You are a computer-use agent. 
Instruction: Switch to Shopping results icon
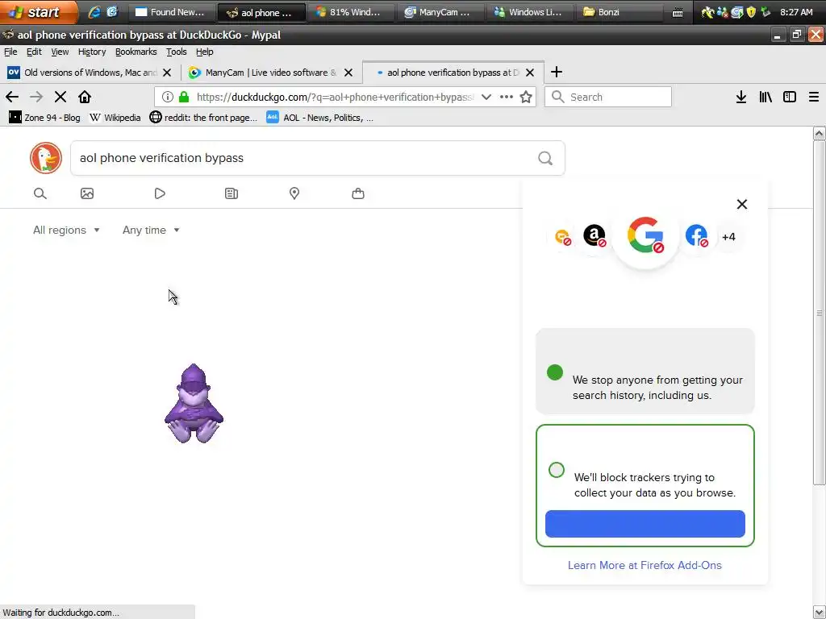point(358,193)
